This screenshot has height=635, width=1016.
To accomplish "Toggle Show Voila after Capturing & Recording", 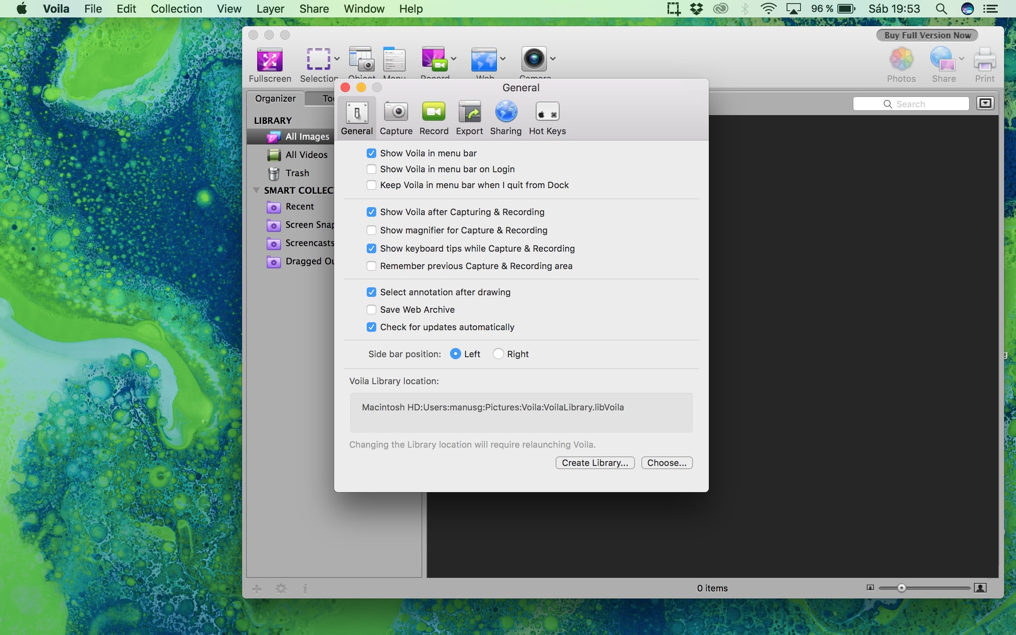I will [371, 212].
